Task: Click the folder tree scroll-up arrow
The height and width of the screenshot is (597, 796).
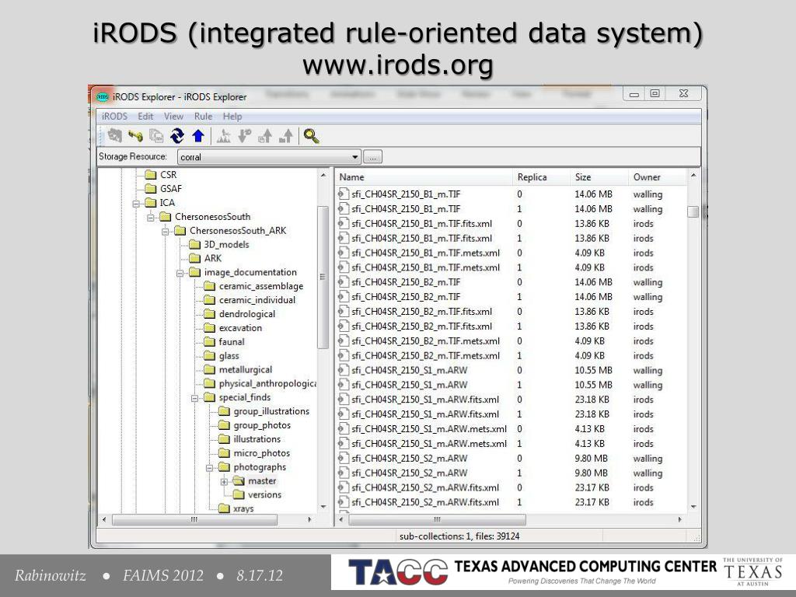Action: (323, 175)
